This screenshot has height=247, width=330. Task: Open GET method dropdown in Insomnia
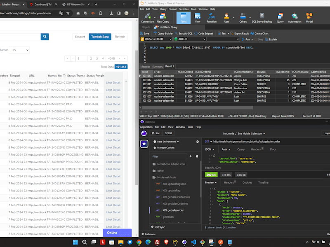208,142
